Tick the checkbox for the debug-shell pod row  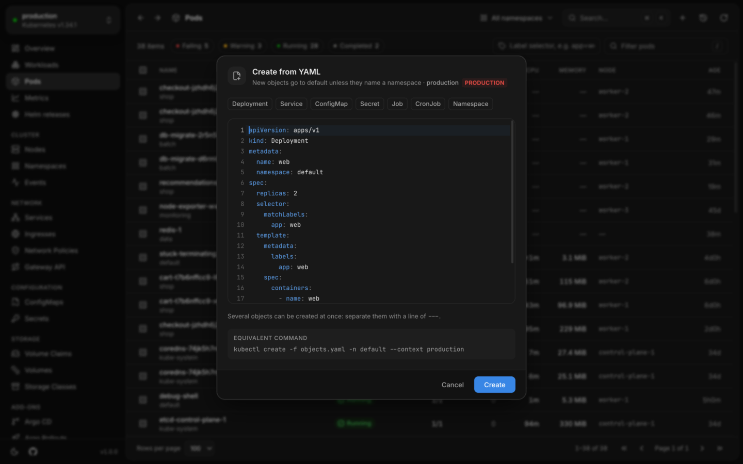[143, 400]
